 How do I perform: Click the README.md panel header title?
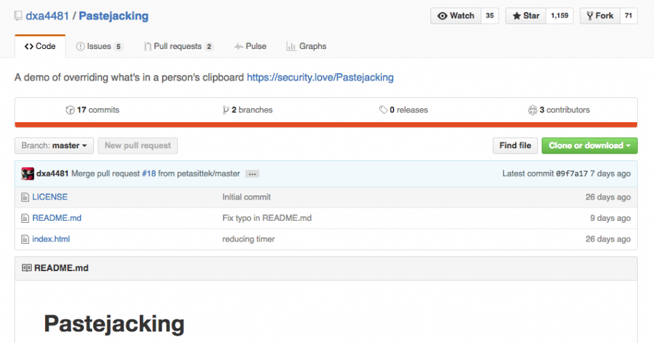61,268
